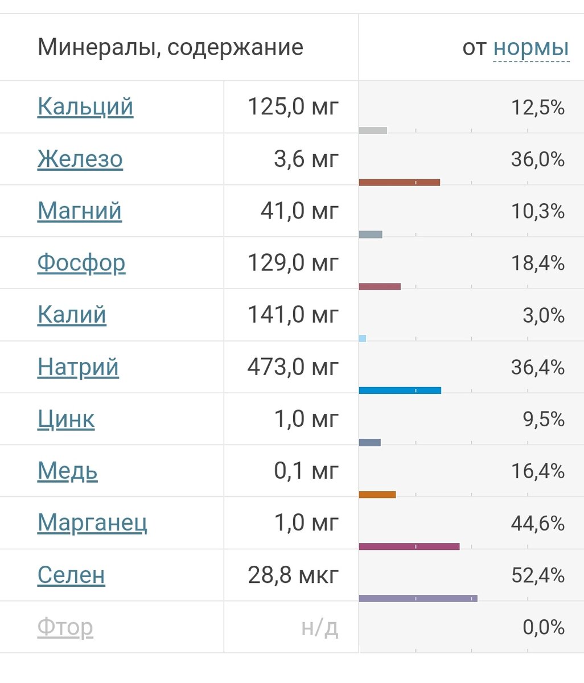
Task: Open the нормы reference link
Action: [530, 49]
